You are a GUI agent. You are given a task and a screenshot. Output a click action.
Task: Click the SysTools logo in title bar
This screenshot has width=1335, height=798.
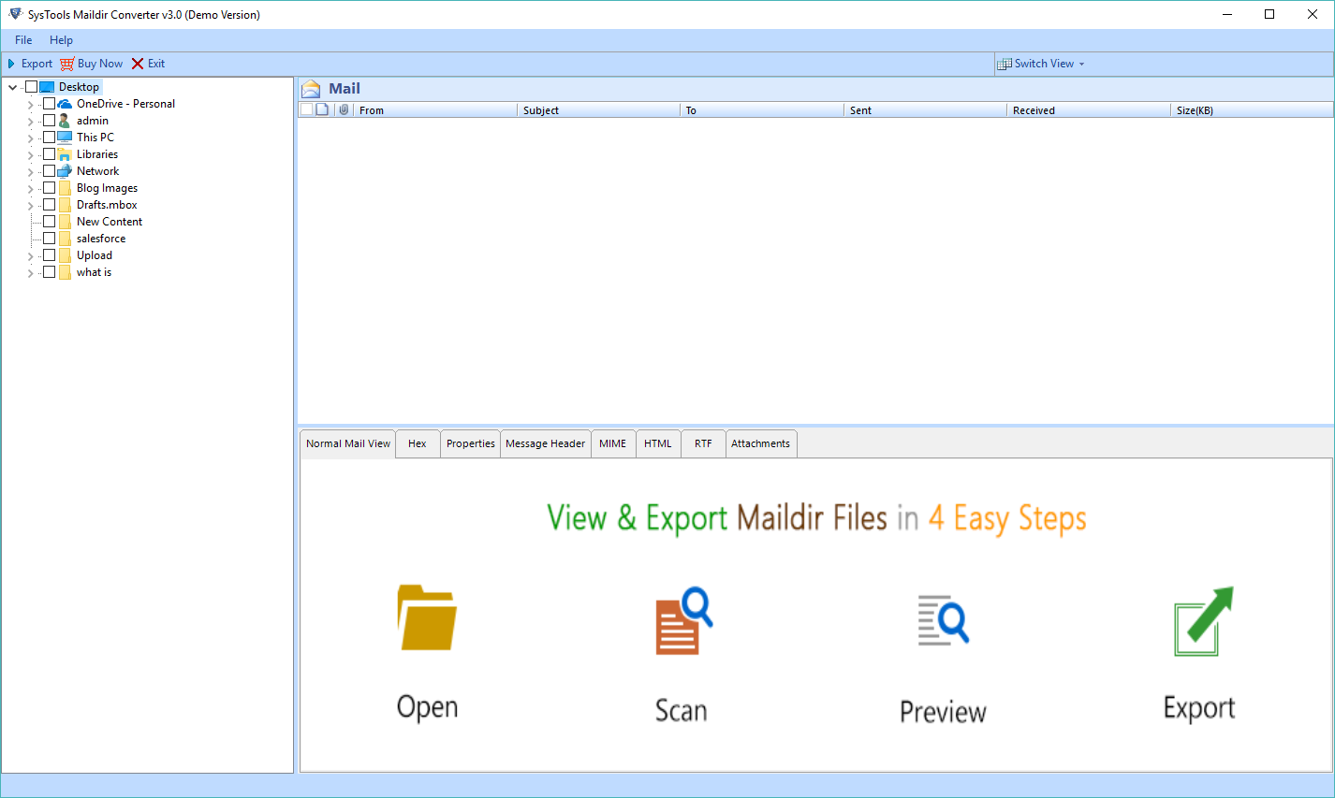pyautogui.click(x=15, y=14)
